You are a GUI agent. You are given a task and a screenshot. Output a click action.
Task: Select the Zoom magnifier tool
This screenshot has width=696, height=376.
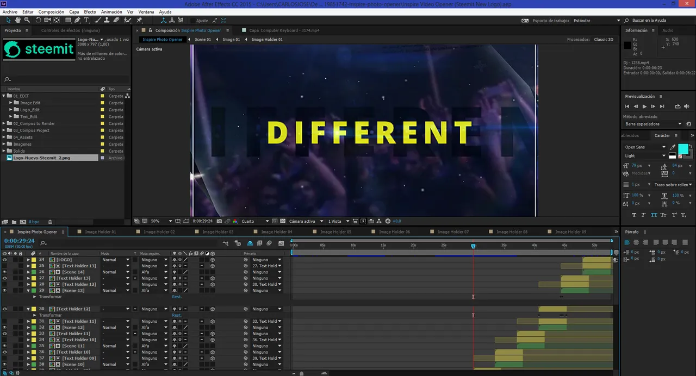pos(27,20)
